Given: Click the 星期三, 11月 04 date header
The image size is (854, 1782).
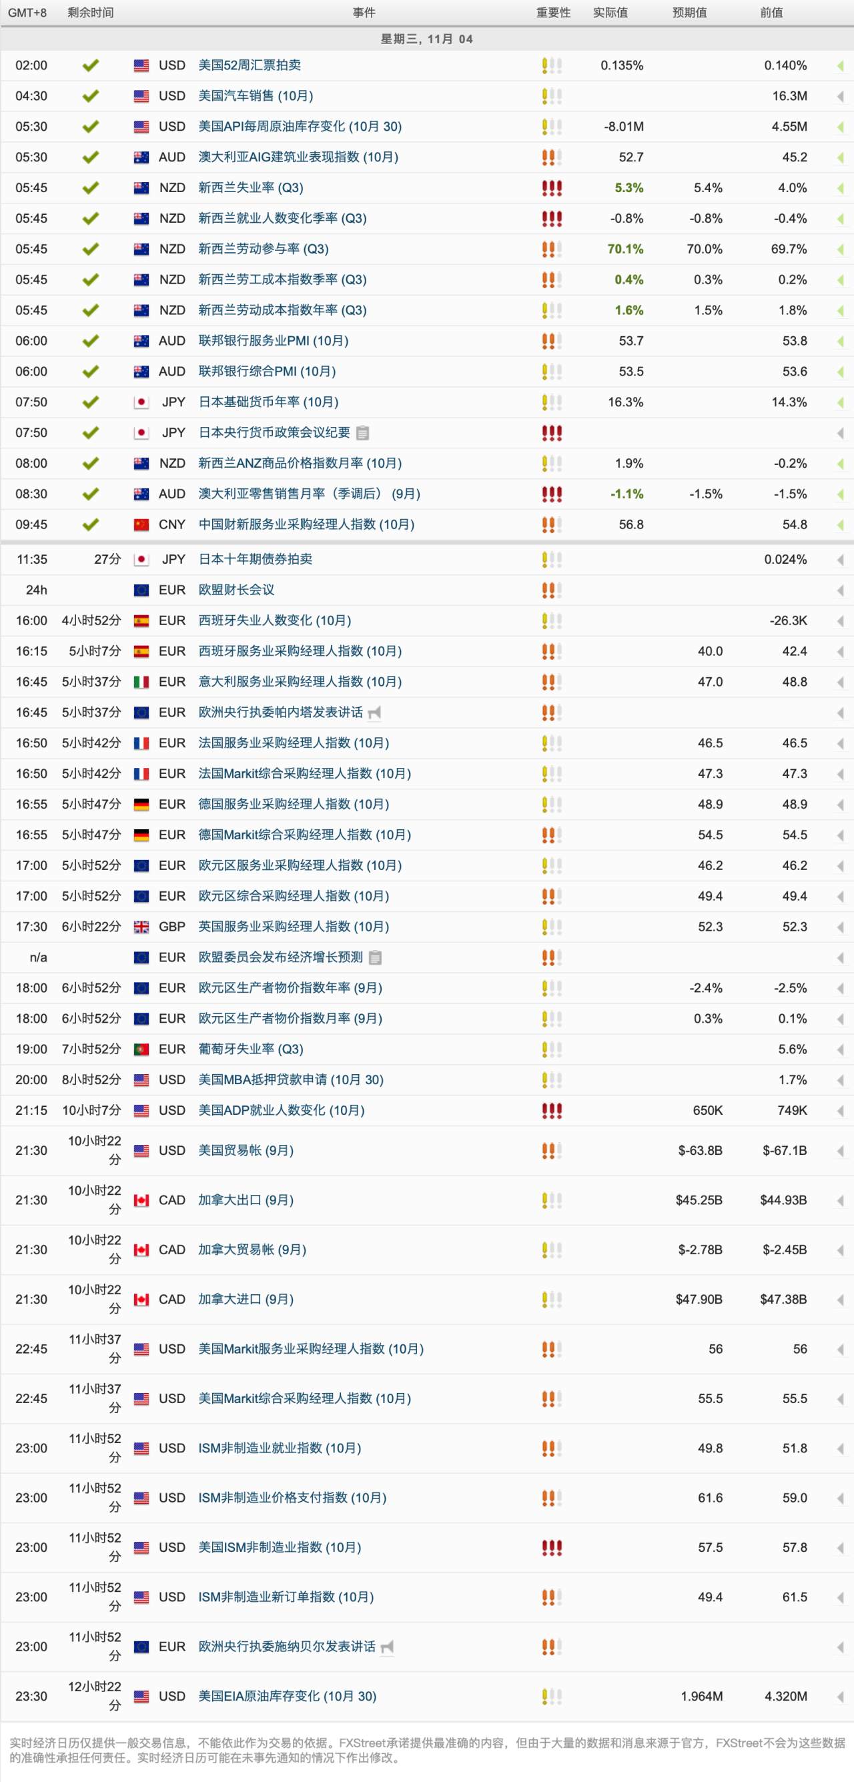Looking at the screenshot, I should 427,39.
